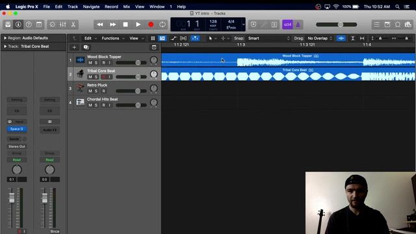Click the Wood Block Topper audio region
Image resolution: width=416 pixels, height=234 pixels.
(x=288, y=60)
